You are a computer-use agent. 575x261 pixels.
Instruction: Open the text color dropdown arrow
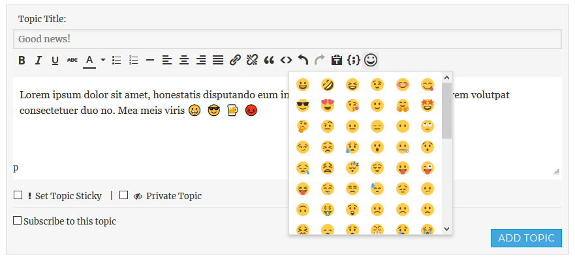pyautogui.click(x=102, y=61)
